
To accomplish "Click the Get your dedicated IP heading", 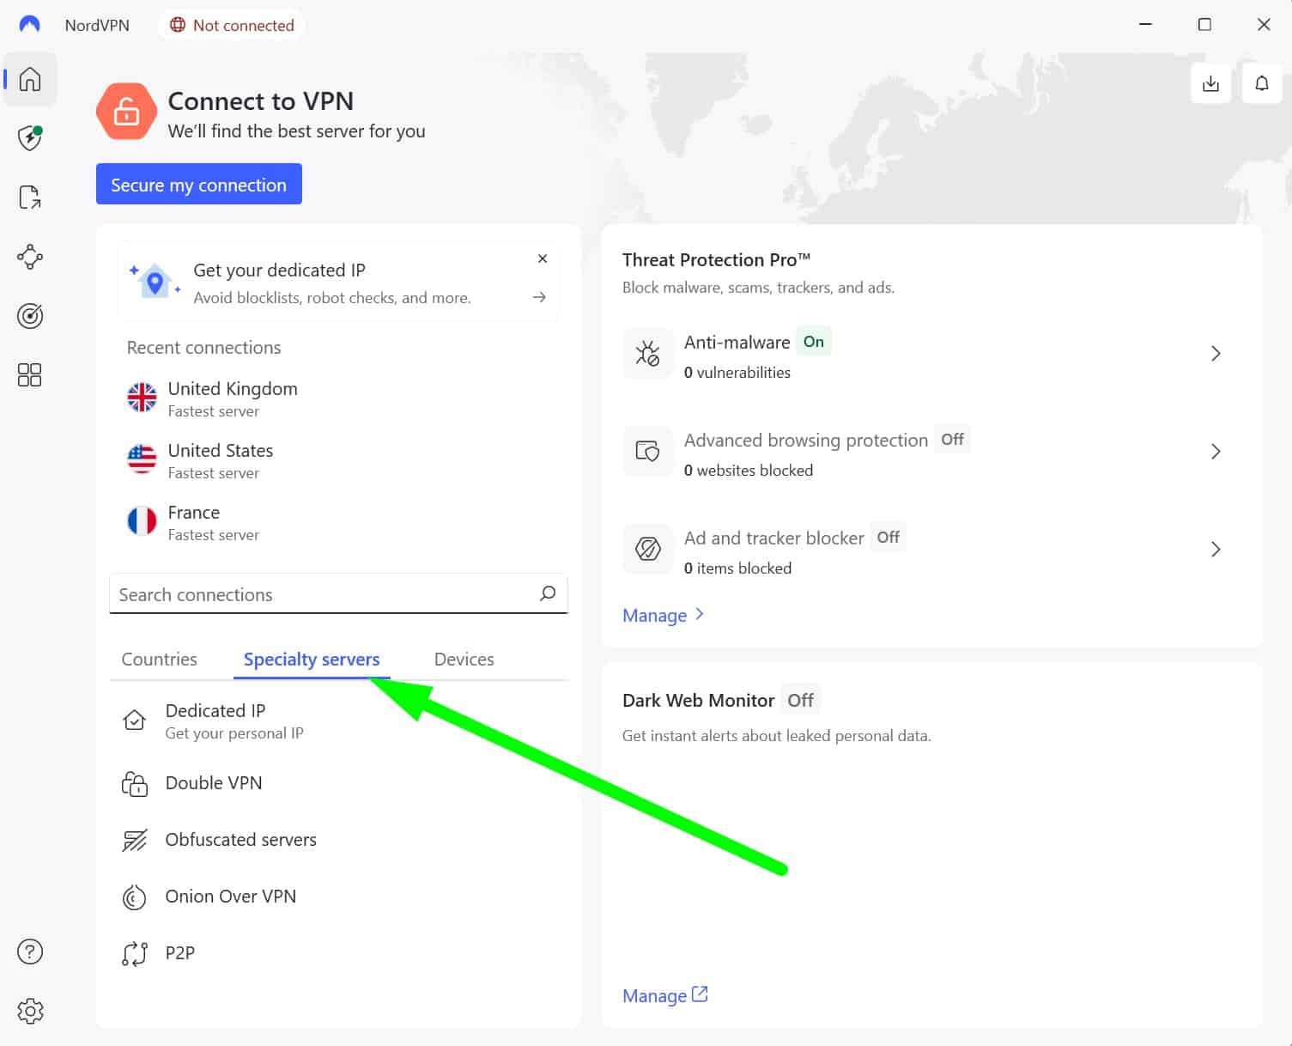I will pyautogui.click(x=280, y=271).
